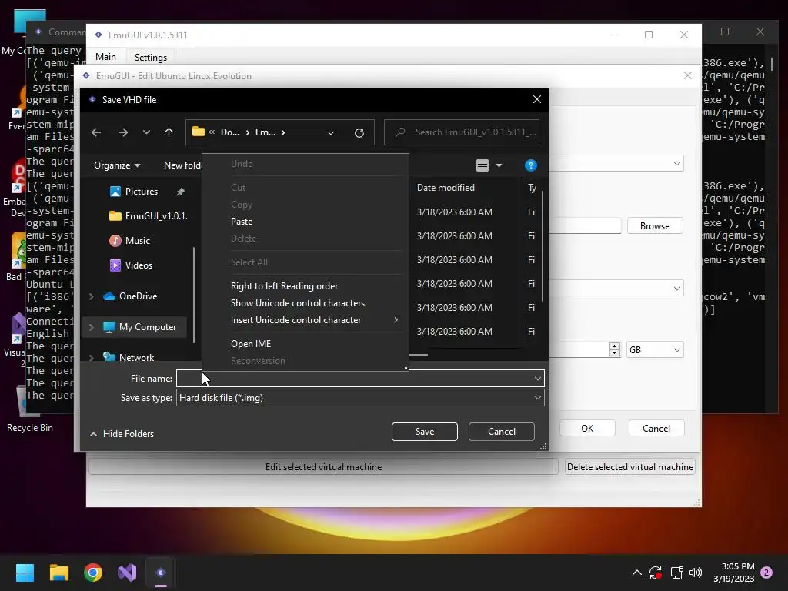Image resolution: width=788 pixels, height=591 pixels.
Task: Switch to the Main tab in EmuGUI
Action: pyautogui.click(x=106, y=57)
